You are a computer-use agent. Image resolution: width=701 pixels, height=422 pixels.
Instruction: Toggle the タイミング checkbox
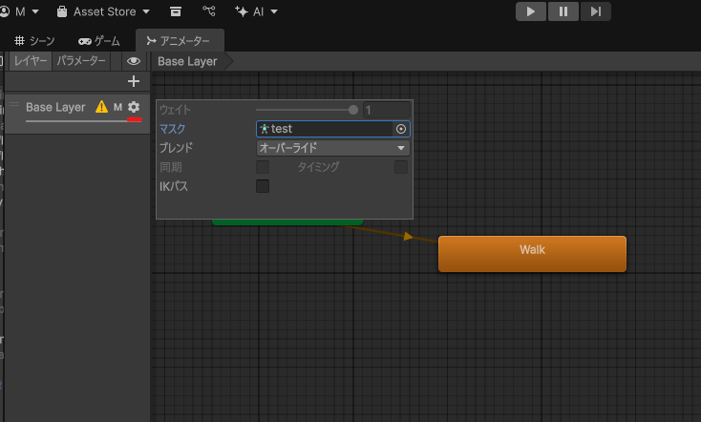click(401, 167)
